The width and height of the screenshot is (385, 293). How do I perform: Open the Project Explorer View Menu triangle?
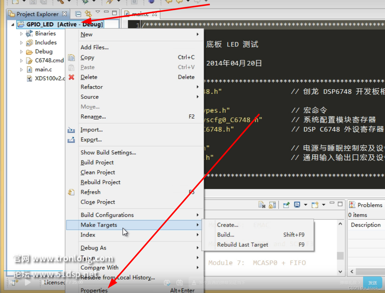coord(98,12)
